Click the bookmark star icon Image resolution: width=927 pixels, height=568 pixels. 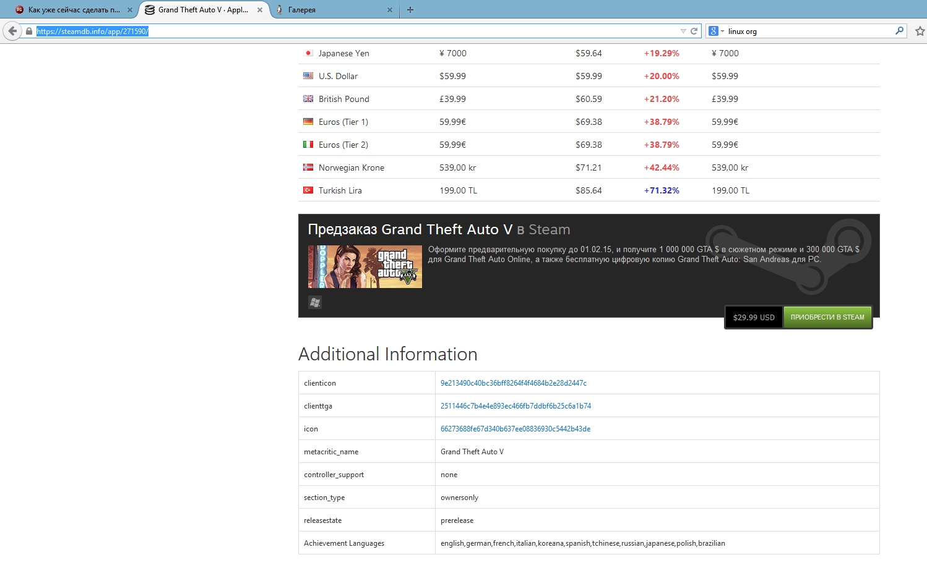point(920,31)
